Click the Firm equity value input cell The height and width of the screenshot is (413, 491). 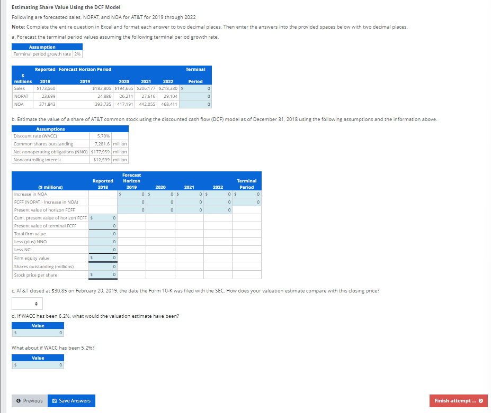click(x=104, y=258)
